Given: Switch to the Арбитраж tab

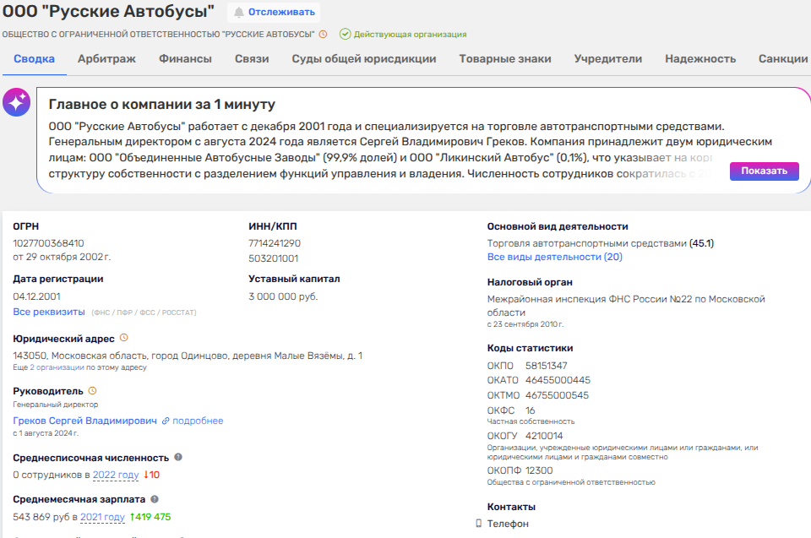Looking at the screenshot, I should point(106,59).
